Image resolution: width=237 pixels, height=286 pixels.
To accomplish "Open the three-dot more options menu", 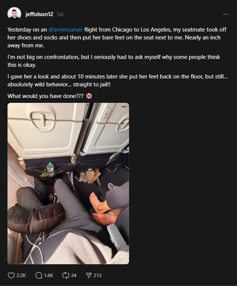I will [x=226, y=14].
